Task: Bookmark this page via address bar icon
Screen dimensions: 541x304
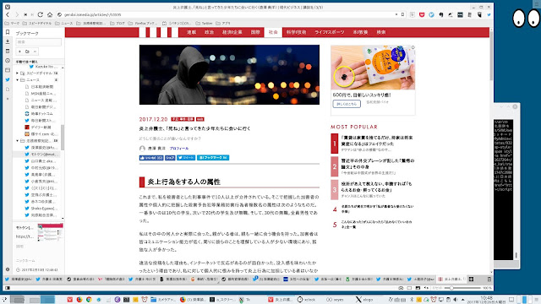Action: 402,15
